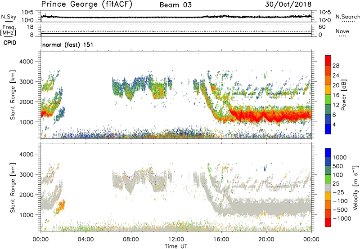Click the 'Nave' legend label
This screenshot has width=360, height=249.
tap(342, 31)
